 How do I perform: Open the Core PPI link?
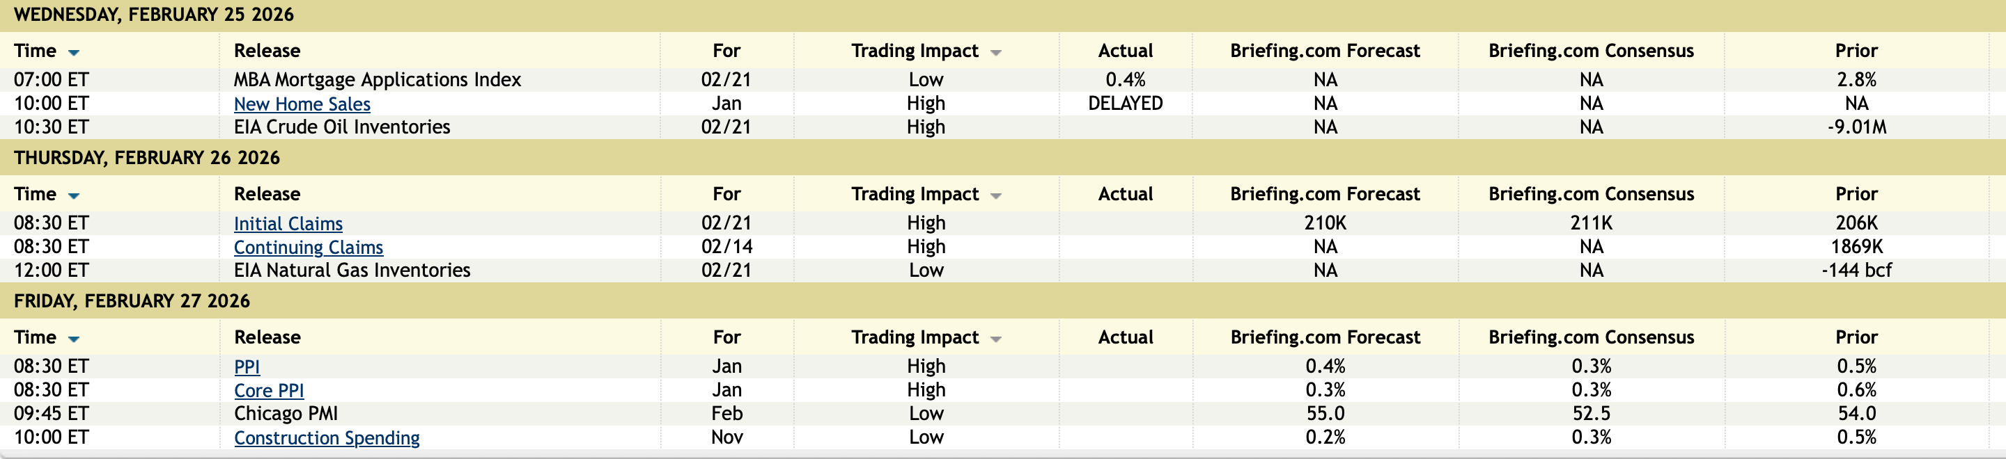[268, 391]
